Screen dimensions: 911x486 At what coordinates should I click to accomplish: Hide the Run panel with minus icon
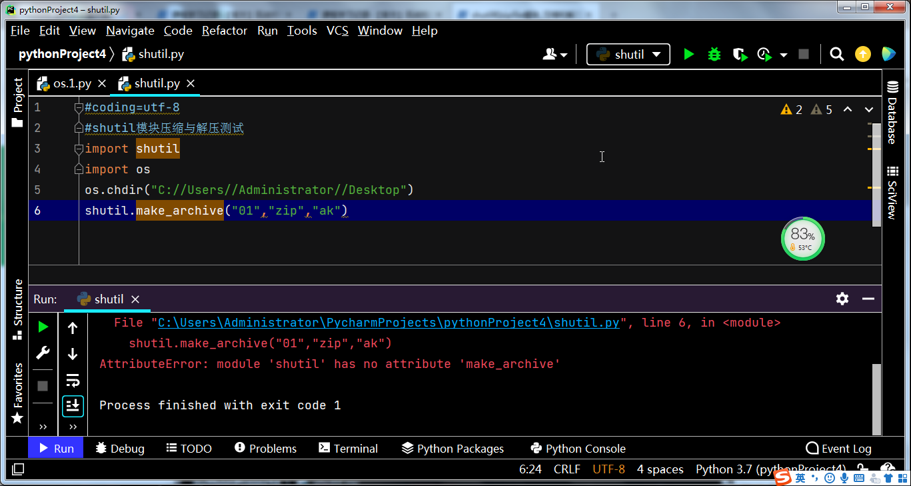(868, 299)
